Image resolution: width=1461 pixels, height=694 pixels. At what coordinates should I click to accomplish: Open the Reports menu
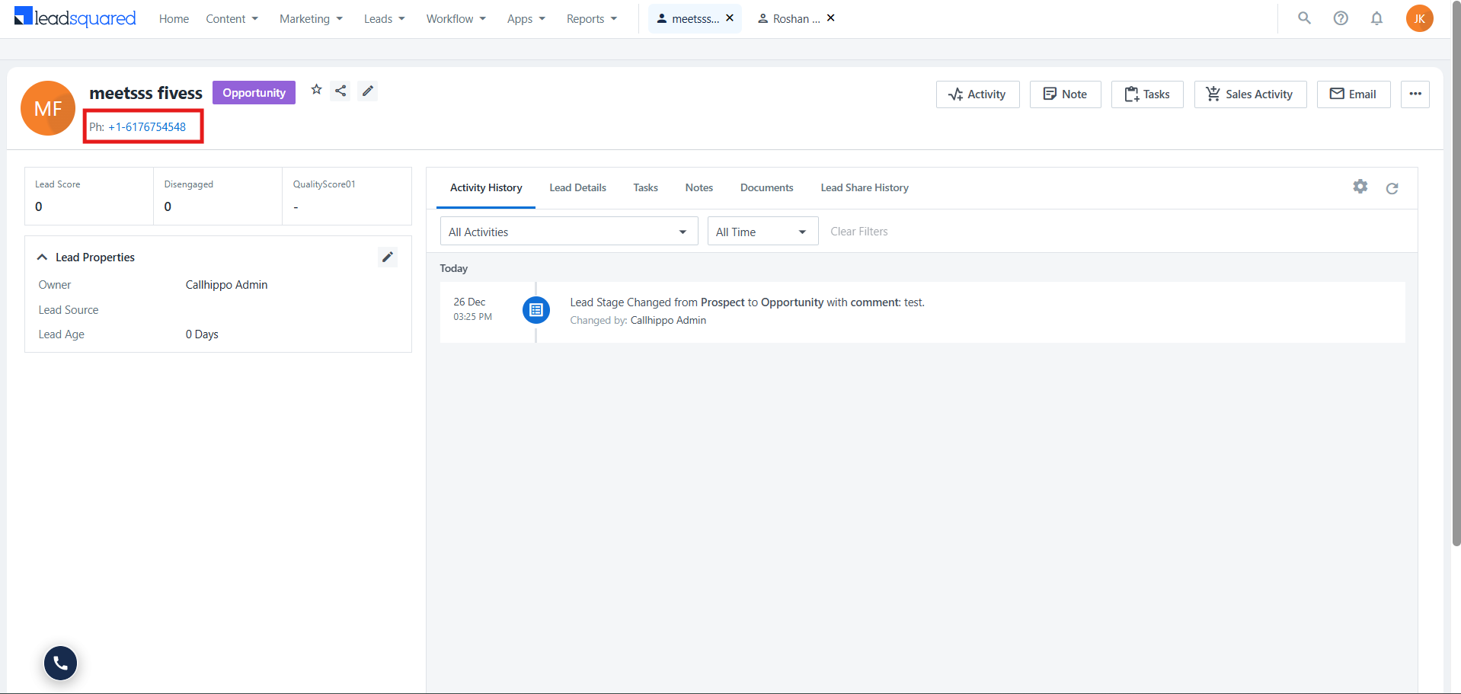coord(591,19)
